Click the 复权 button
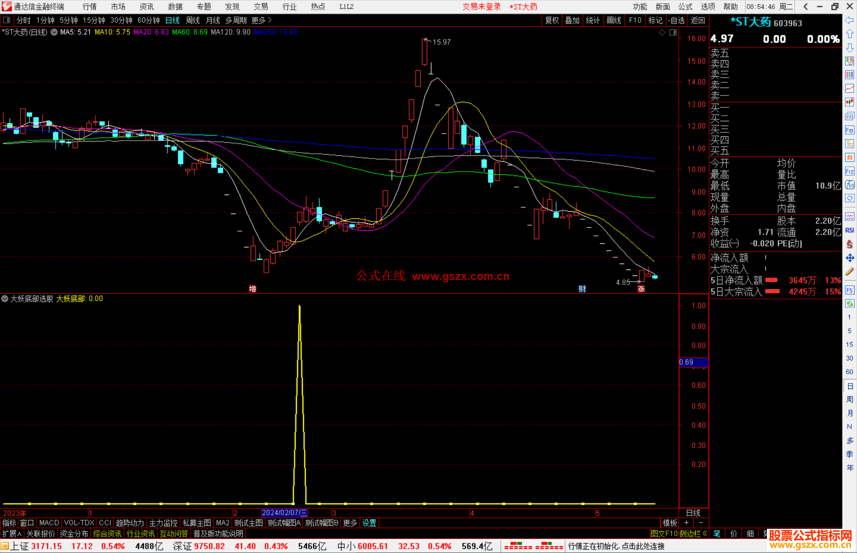Viewport: 857px width, 553px height. pos(551,20)
